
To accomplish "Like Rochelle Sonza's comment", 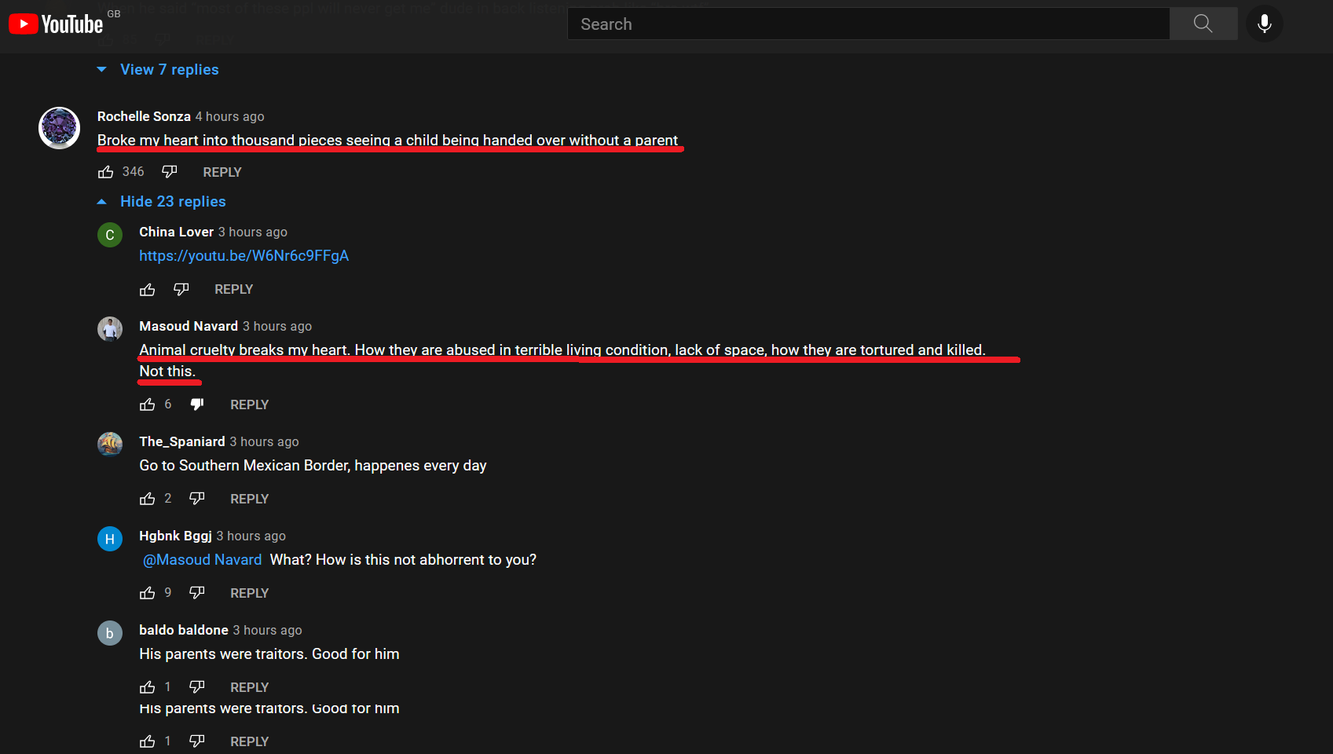I will point(106,172).
